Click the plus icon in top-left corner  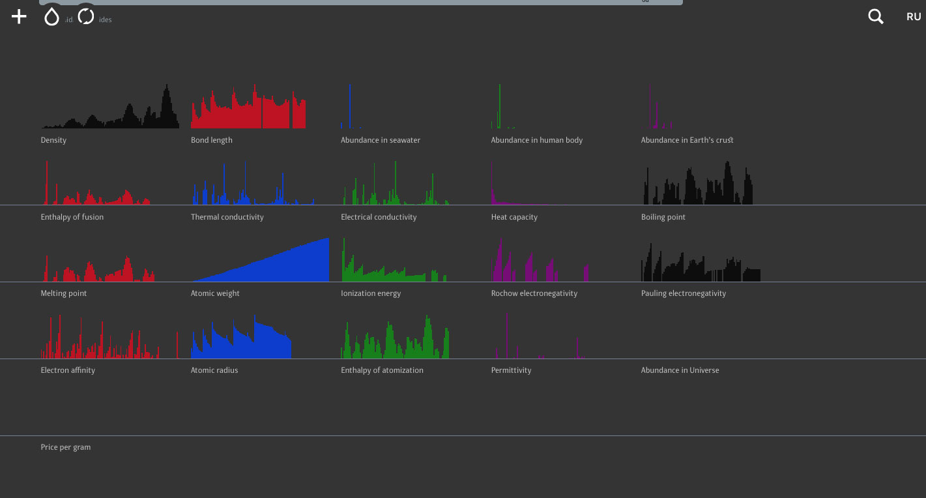19,17
